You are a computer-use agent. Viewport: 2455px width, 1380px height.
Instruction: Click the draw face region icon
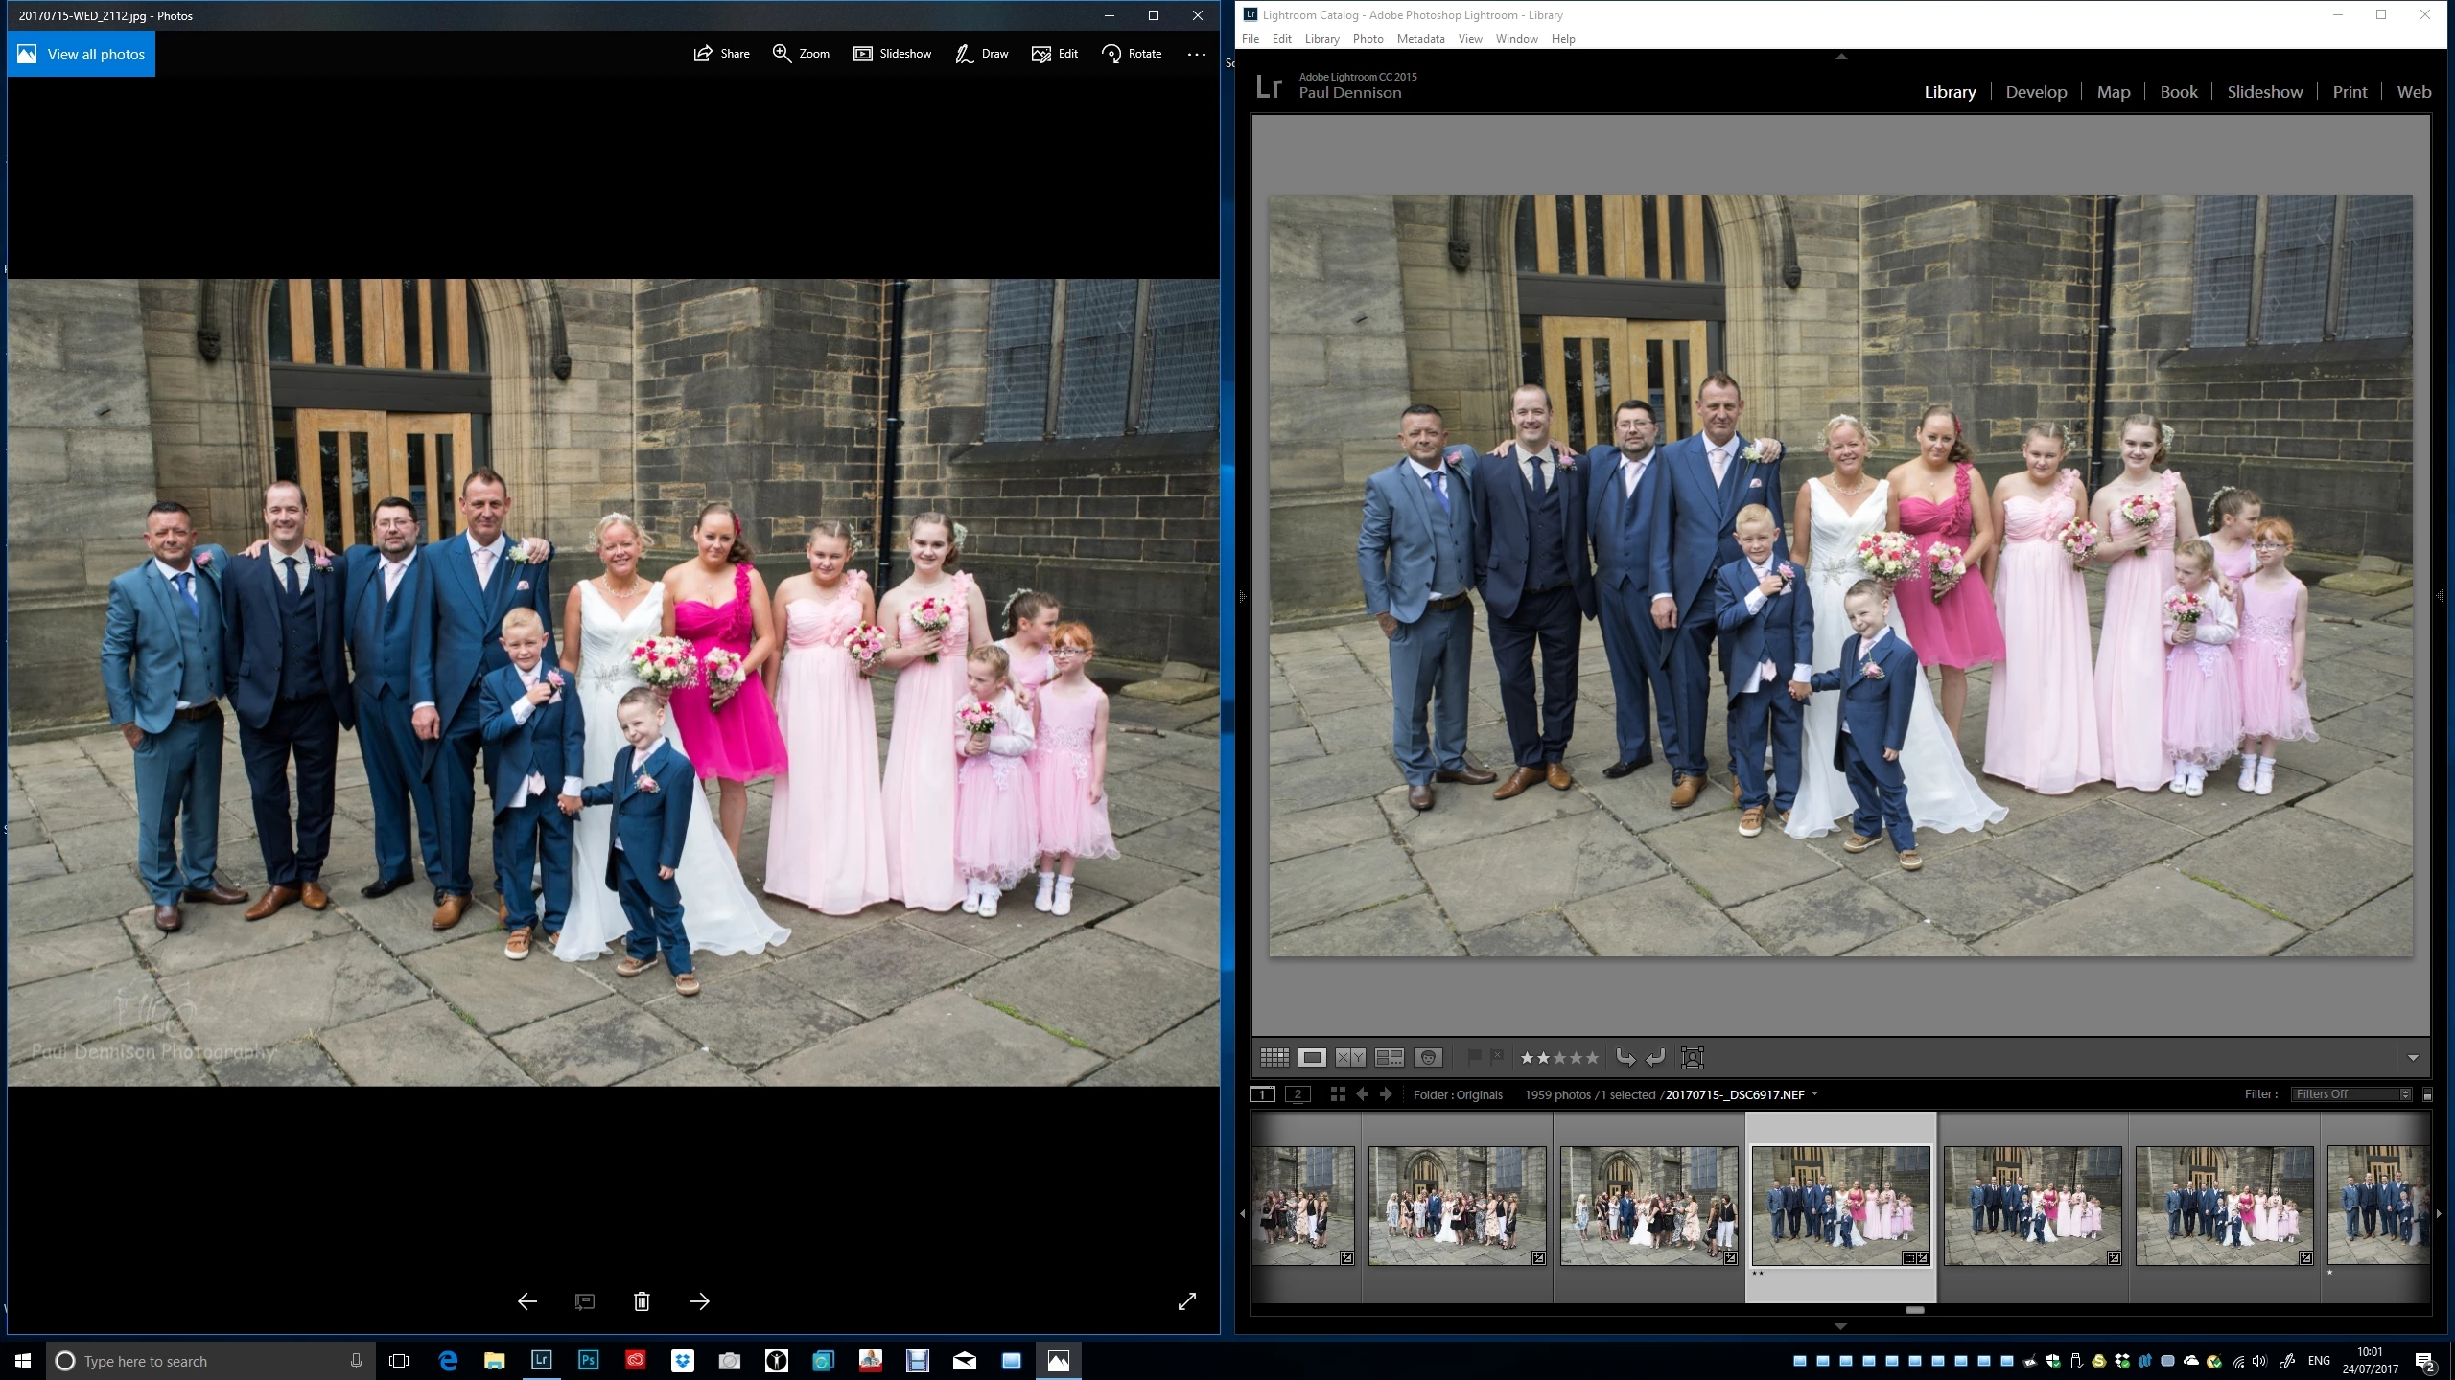[x=1693, y=1058]
